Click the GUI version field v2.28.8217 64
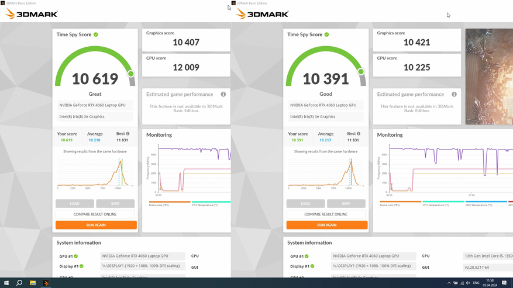The width and height of the screenshot is (513, 288). click(487, 268)
